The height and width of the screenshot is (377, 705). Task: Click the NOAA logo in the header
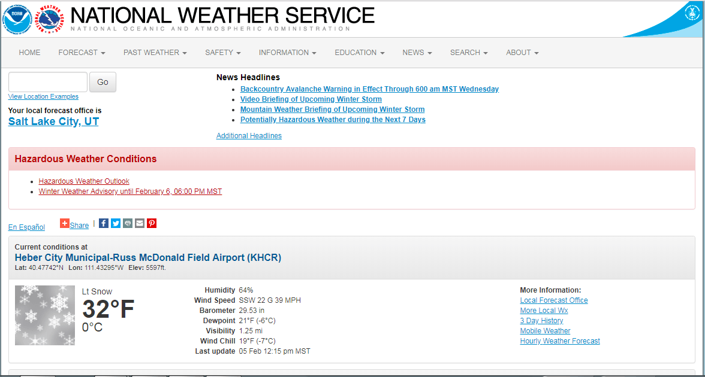pos(17,19)
